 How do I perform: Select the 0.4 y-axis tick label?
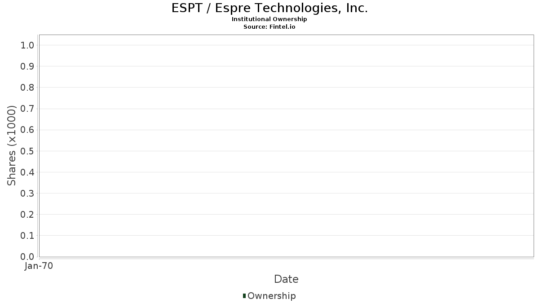coord(27,172)
